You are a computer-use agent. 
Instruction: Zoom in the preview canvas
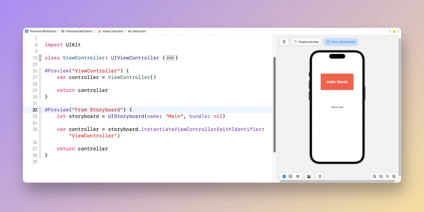tap(394, 176)
